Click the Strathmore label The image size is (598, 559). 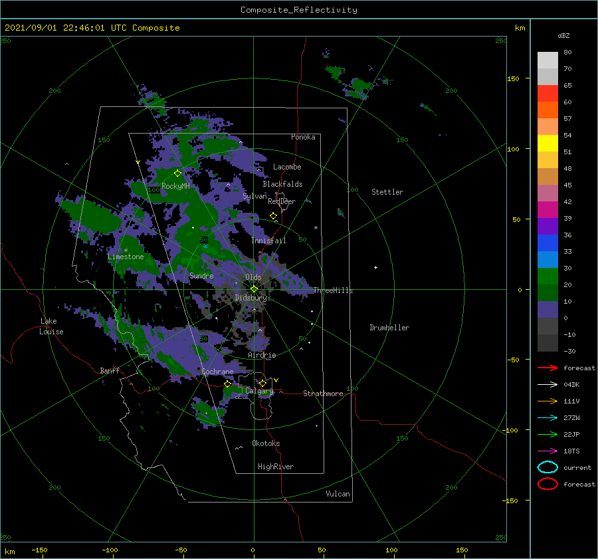pyautogui.click(x=323, y=393)
